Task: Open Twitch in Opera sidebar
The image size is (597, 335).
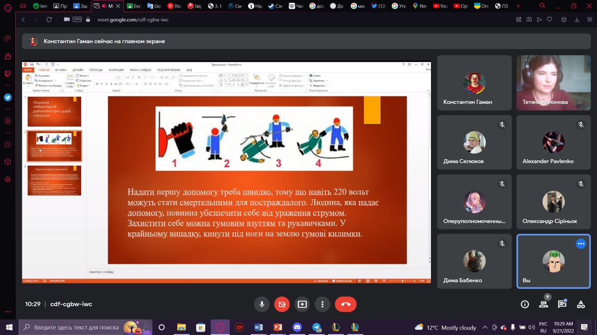Action: coord(7,74)
